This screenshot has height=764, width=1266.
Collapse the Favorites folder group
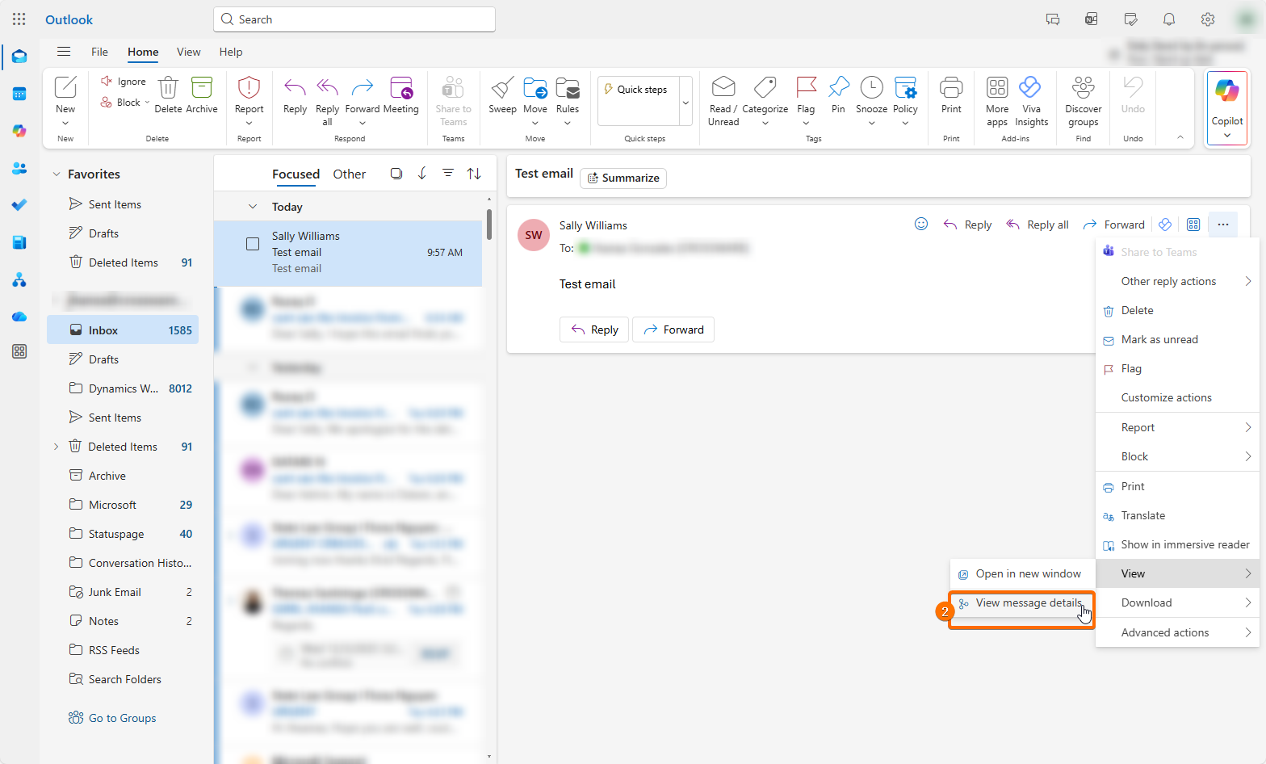click(x=57, y=174)
